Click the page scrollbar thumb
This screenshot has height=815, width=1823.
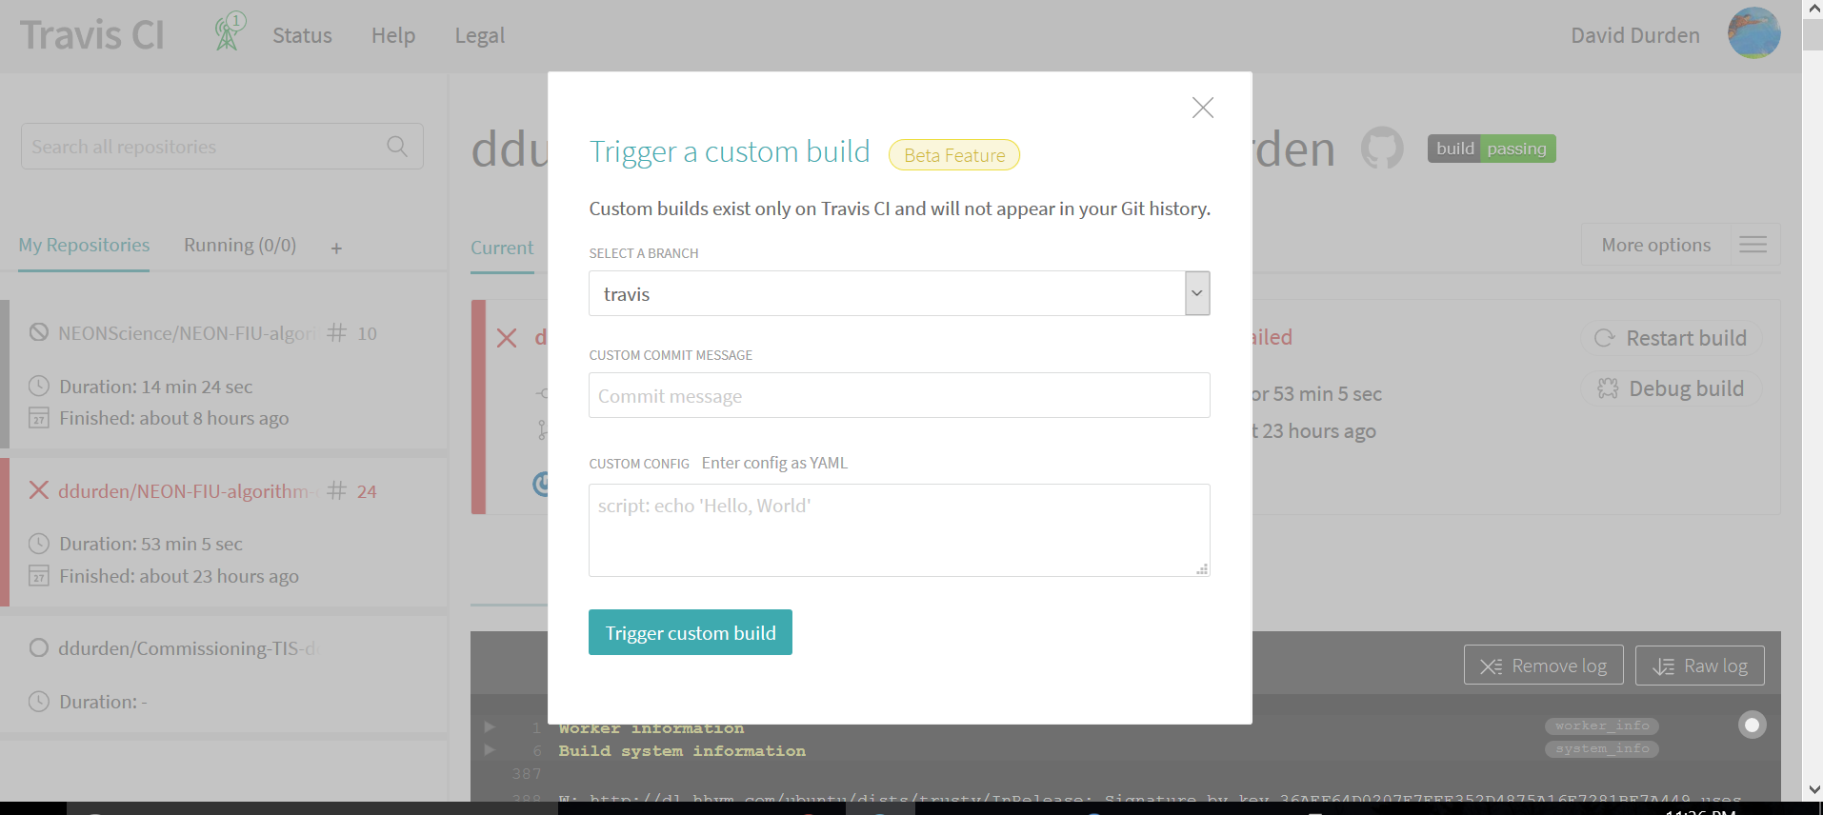1813,34
